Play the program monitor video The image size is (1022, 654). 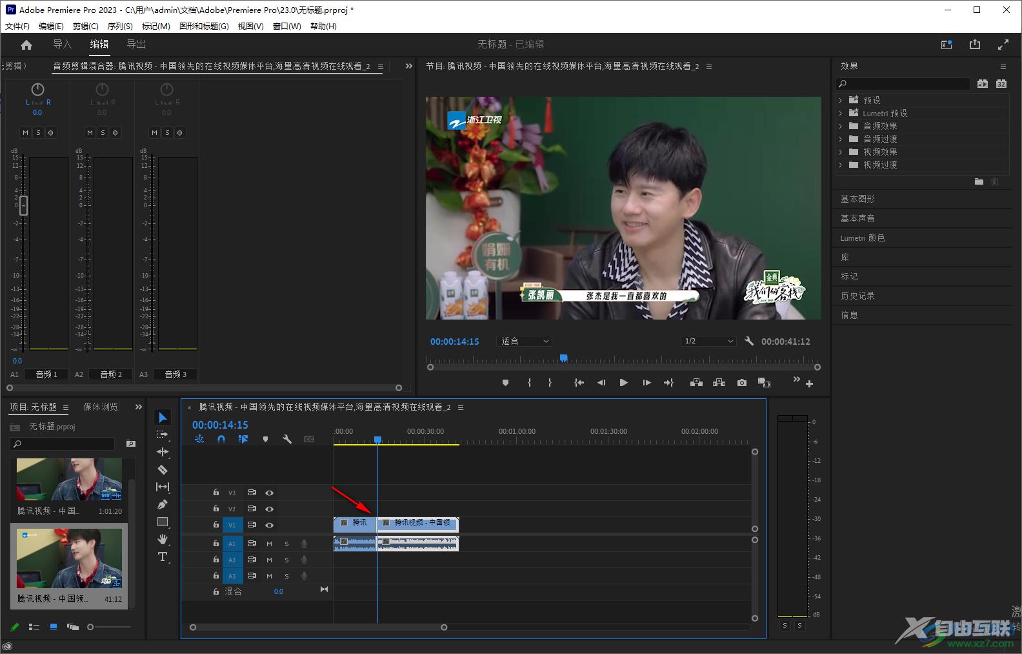tap(623, 383)
